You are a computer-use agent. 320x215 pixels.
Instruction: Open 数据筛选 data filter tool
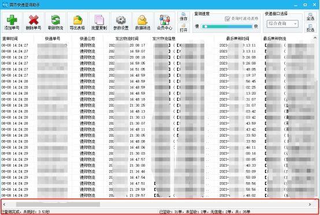(143, 22)
